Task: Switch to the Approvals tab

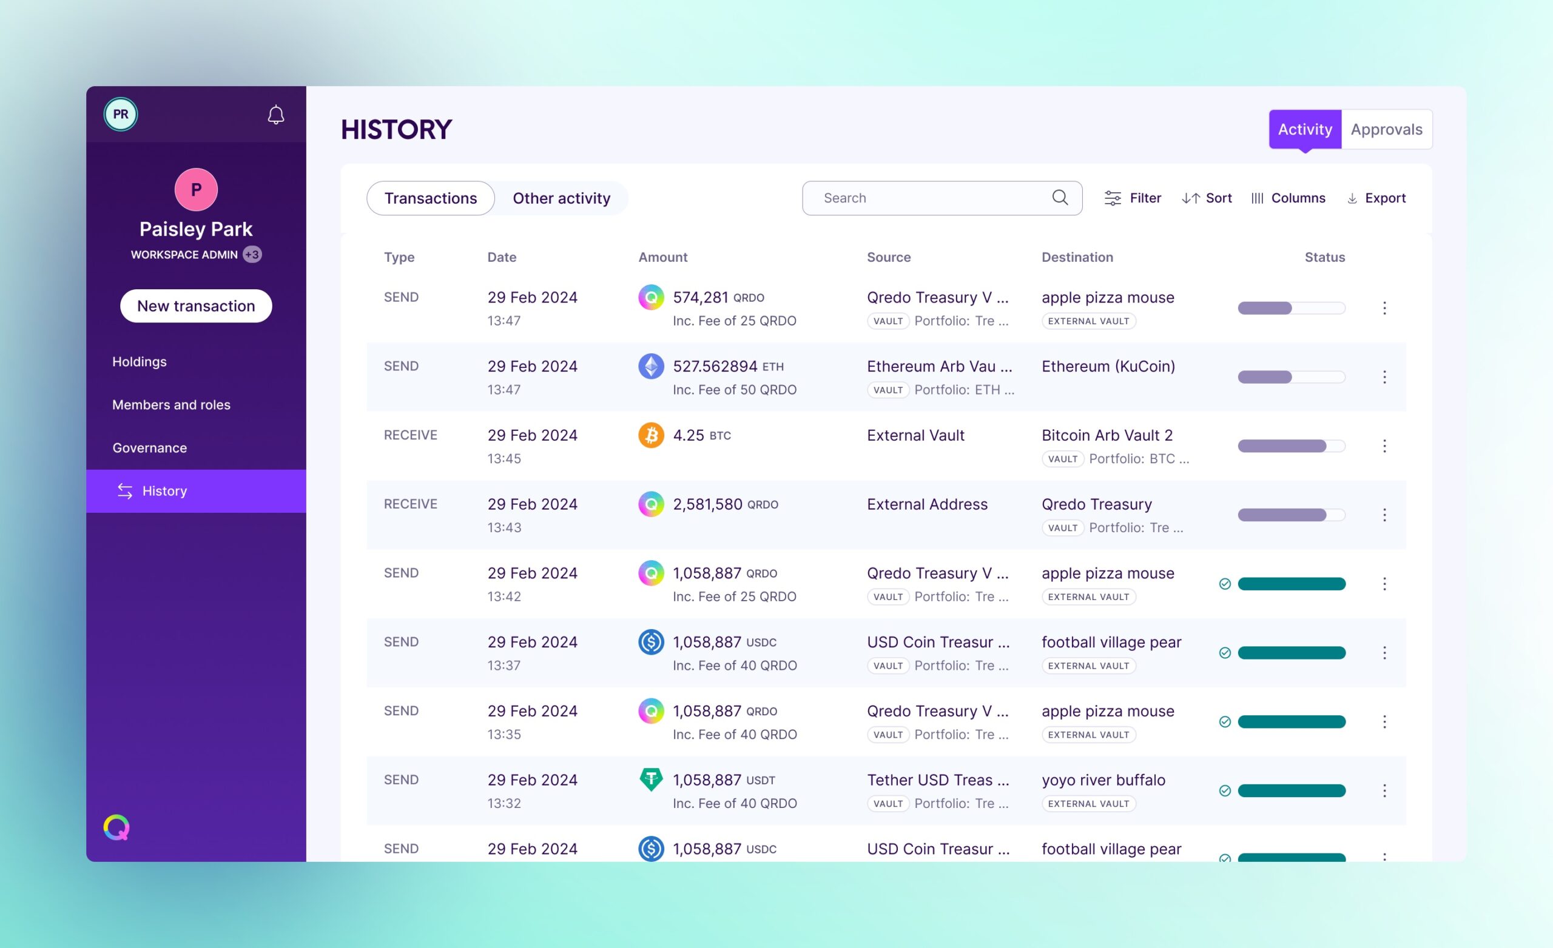Action: coord(1387,127)
